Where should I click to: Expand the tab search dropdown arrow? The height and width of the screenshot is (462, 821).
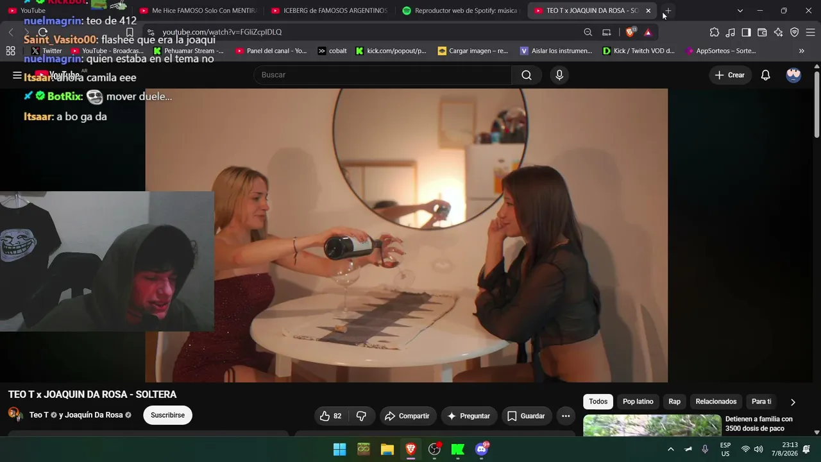[740, 11]
